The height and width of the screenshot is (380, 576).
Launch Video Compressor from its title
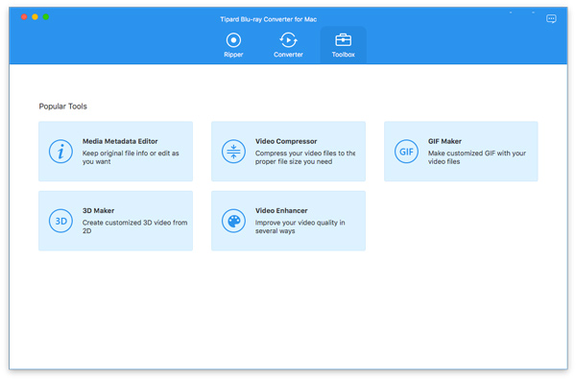click(286, 141)
